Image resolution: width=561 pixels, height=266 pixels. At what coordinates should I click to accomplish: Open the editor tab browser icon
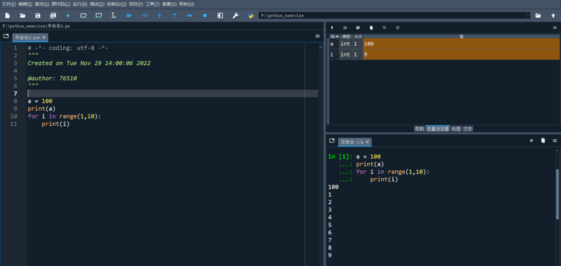[6, 36]
